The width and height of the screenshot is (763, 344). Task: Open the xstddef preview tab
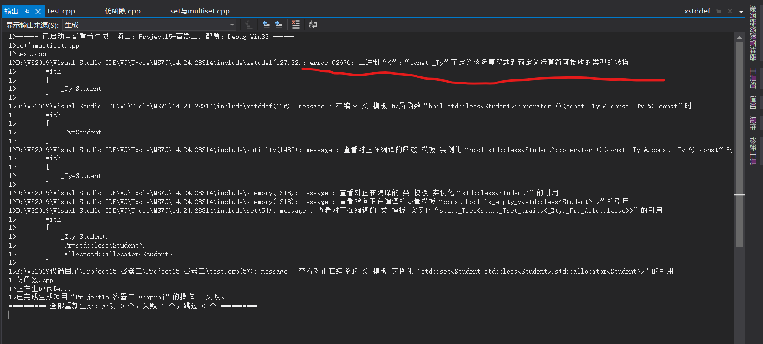[697, 11]
